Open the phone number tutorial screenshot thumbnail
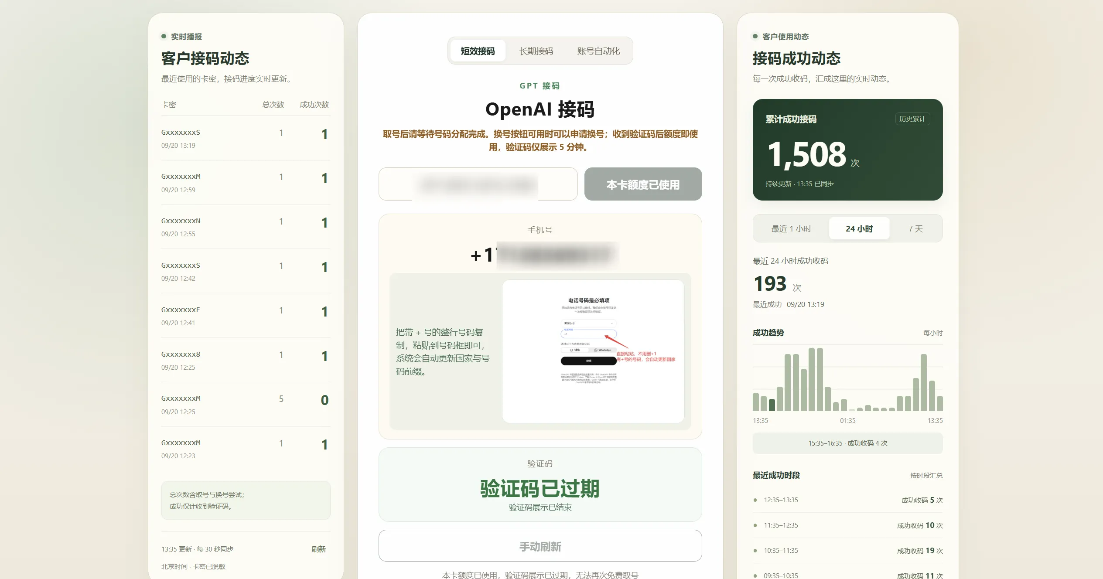 pyautogui.click(x=593, y=351)
